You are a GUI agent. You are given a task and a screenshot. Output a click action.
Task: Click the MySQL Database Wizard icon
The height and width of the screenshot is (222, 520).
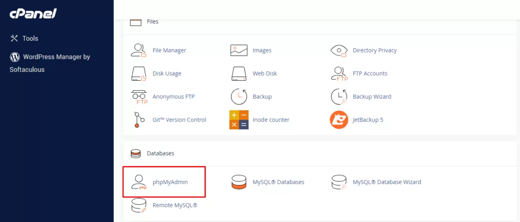pyautogui.click(x=339, y=182)
